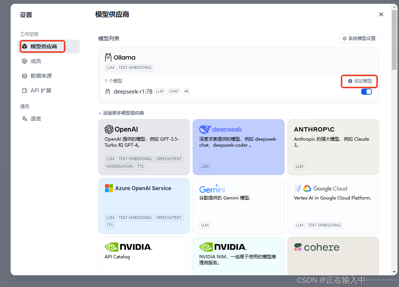The height and width of the screenshot is (287, 399).
Task: Click the plus icon in 添加模型
Action: coord(350,81)
